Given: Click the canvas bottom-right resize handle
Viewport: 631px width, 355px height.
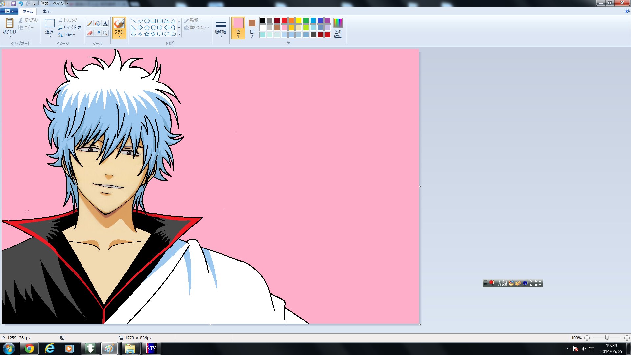Looking at the screenshot, I should pos(420,324).
